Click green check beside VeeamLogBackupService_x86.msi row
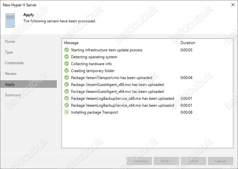Screen dimensions: 238x169 [67, 98]
